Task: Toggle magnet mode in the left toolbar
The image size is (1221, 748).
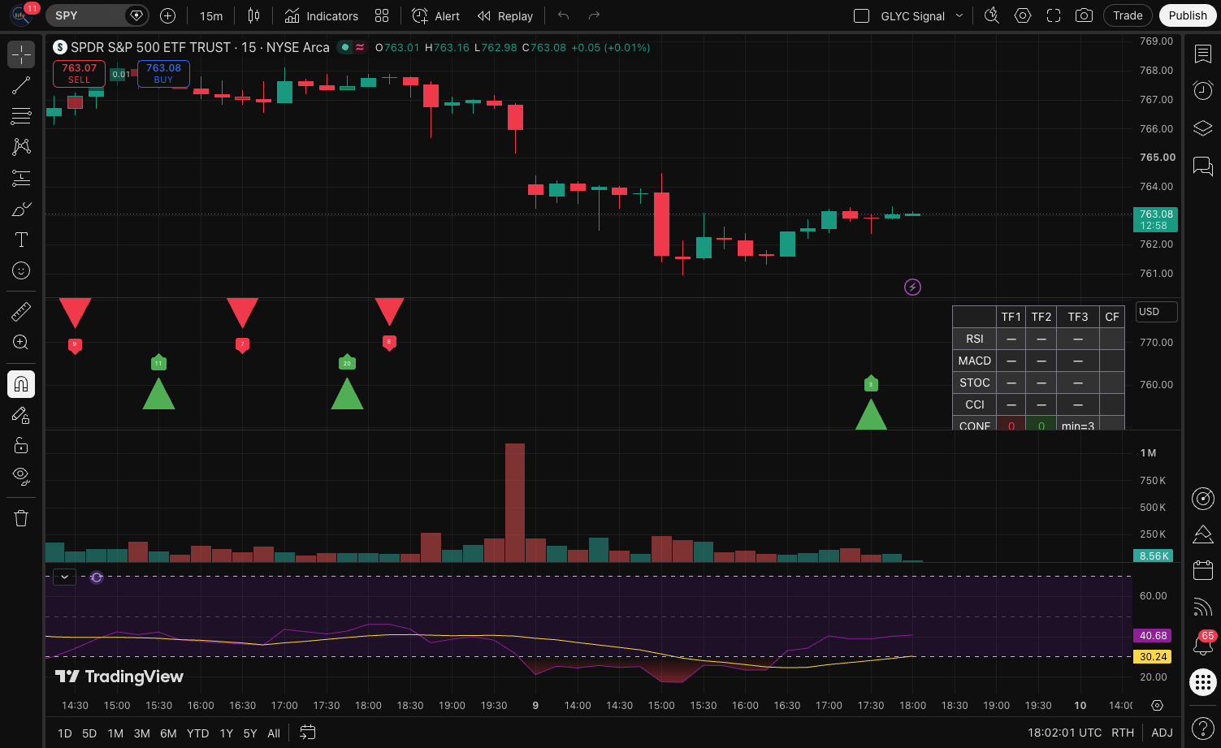Action: pos(21,384)
